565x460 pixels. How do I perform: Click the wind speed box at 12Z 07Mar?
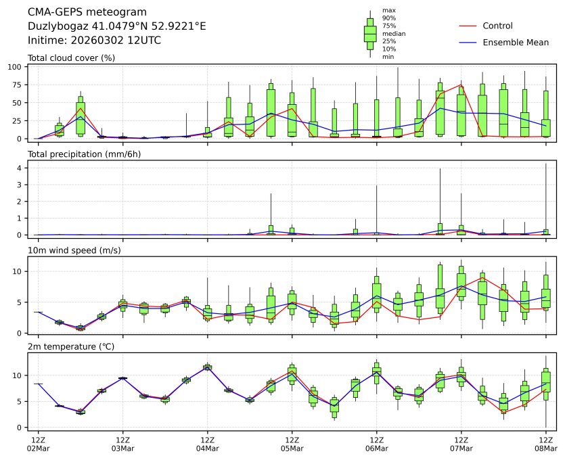point(461,285)
